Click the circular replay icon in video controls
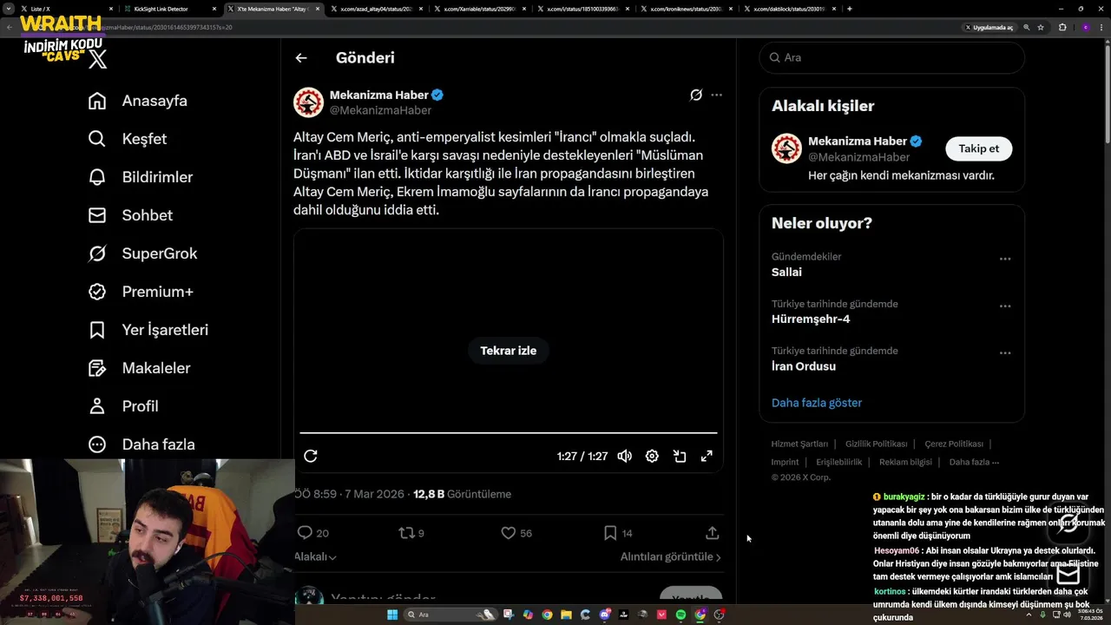The height and width of the screenshot is (625, 1111). pyautogui.click(x=311, y=456)
